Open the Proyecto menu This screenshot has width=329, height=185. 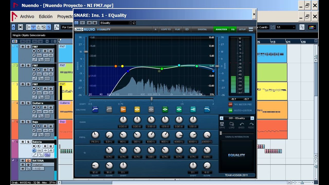click(65, 16)
